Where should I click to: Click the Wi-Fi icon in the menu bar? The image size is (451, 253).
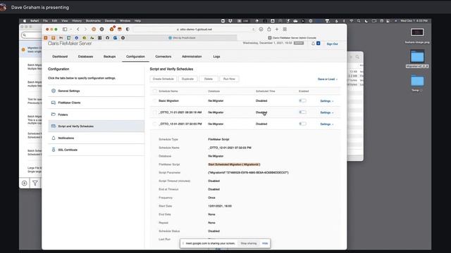(x=351, y=21)
